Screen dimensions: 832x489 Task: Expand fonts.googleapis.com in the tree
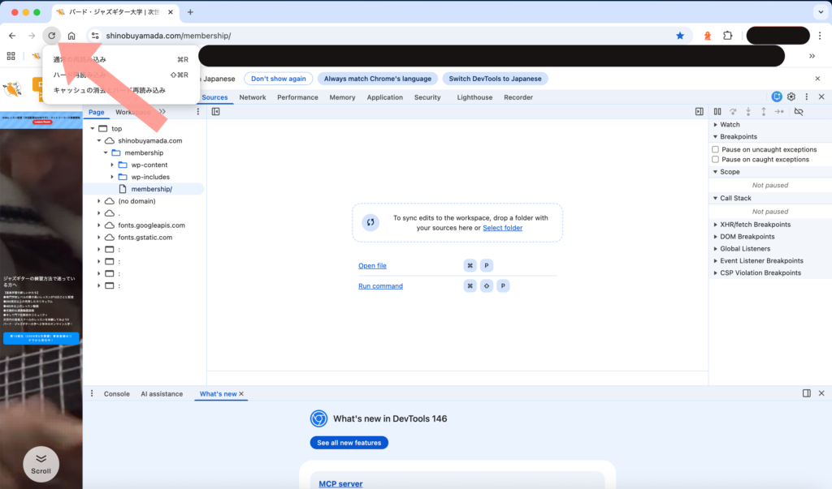point(99,225)
